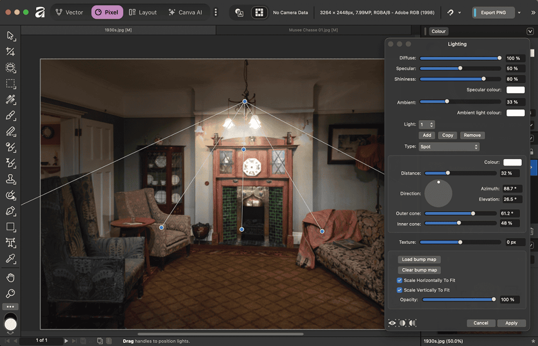Viewport: 538px width, 346px height.
Task: Select the Clone Stamp tool
Action: tap(10, 179)
